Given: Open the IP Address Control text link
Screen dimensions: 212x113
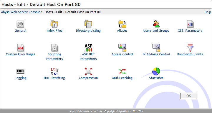Looking at the screenshot, I should (156, 54).
